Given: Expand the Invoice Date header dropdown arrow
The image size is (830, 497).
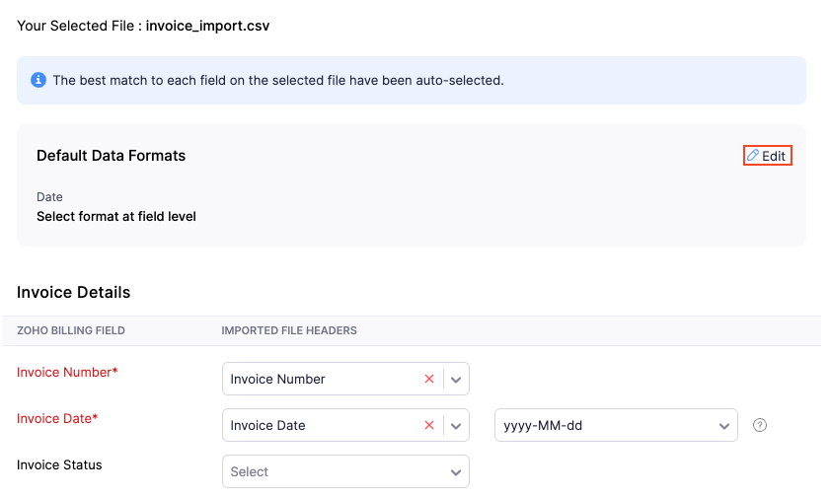Looking at the screenshot, I should click(456, 425).
